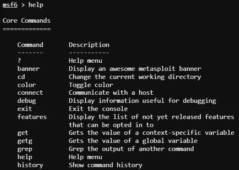Click the Description column header
This screenshot has width=239, height=170.
point(89,45)
